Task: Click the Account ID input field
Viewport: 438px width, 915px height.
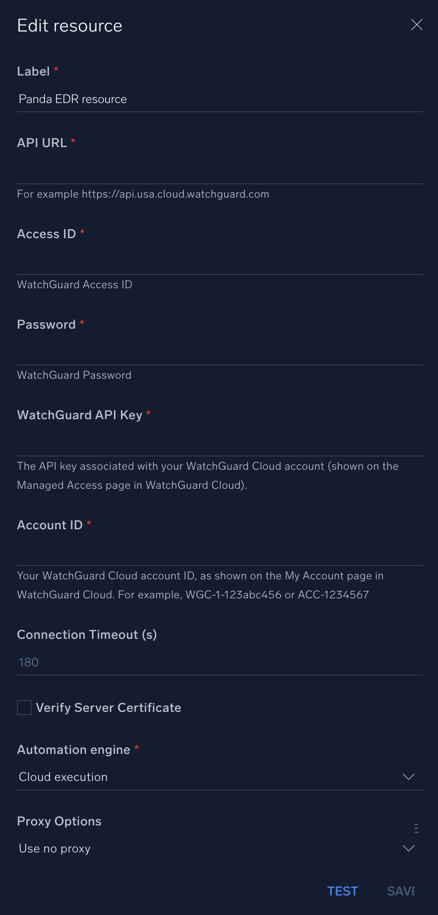Action: 219,553
